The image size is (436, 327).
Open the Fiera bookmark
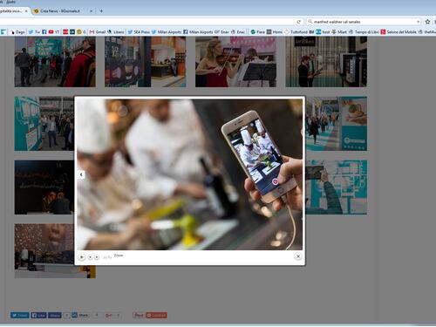(x=258, y=32)
